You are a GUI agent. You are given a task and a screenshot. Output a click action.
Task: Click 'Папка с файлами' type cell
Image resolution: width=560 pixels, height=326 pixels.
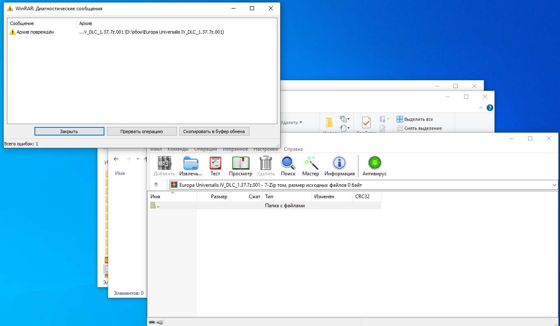285,206
